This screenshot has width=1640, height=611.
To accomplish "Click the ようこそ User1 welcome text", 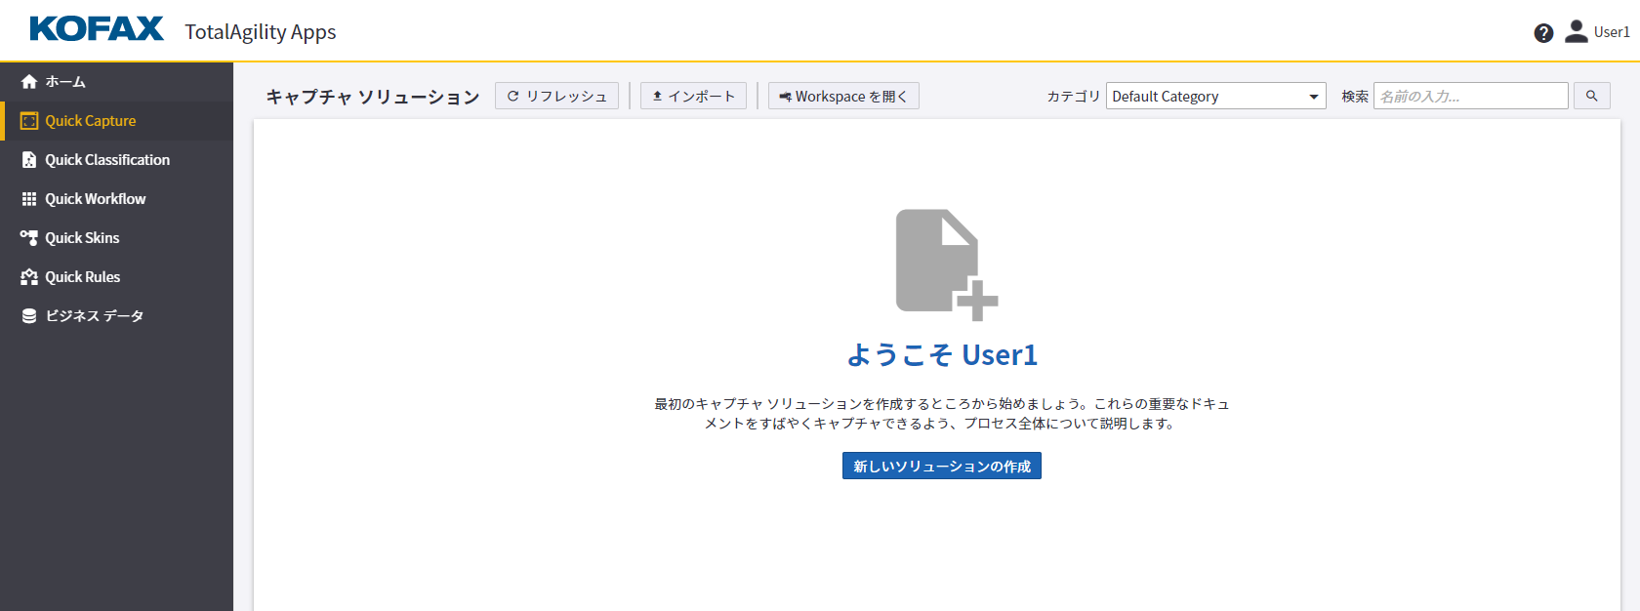I will 942,354.
